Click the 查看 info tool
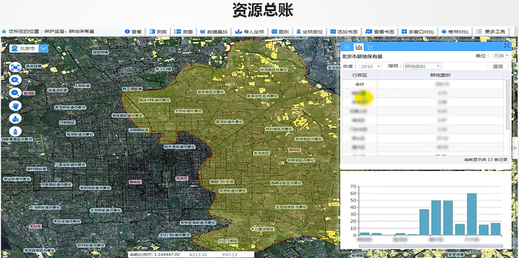This screenshot has width=519, height=258. (x=134, y=32)
